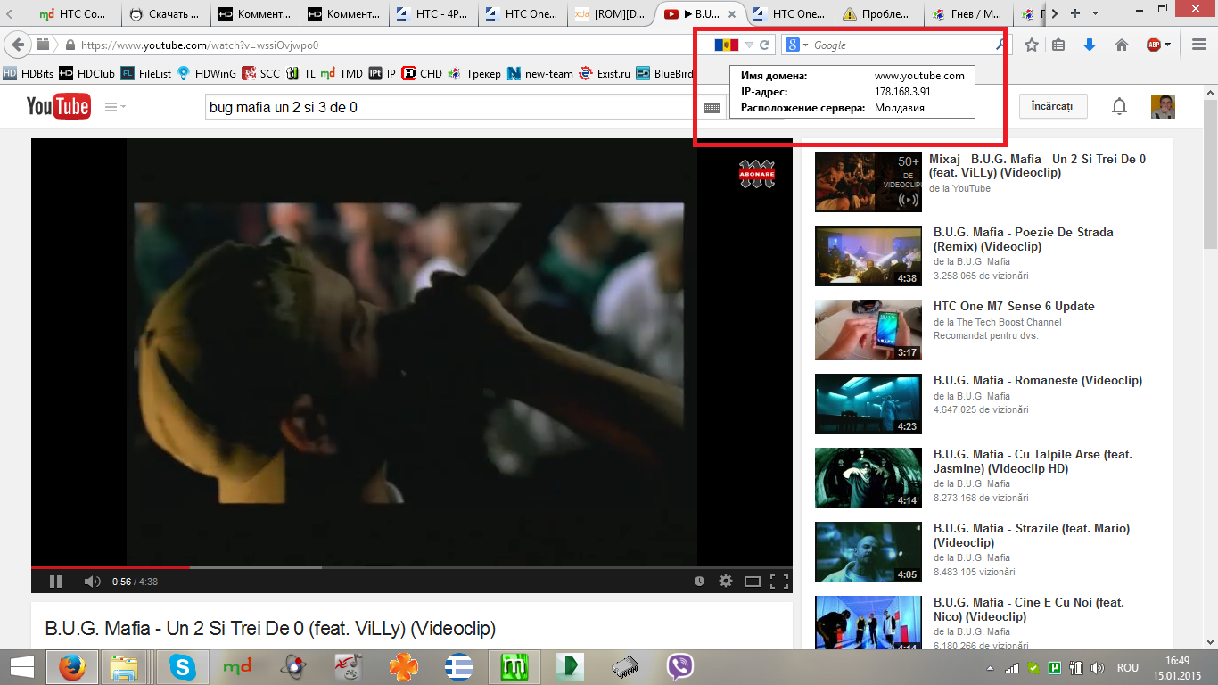
Task: Open the Exist.ru bookmark
Action: [x=605, y=74]
